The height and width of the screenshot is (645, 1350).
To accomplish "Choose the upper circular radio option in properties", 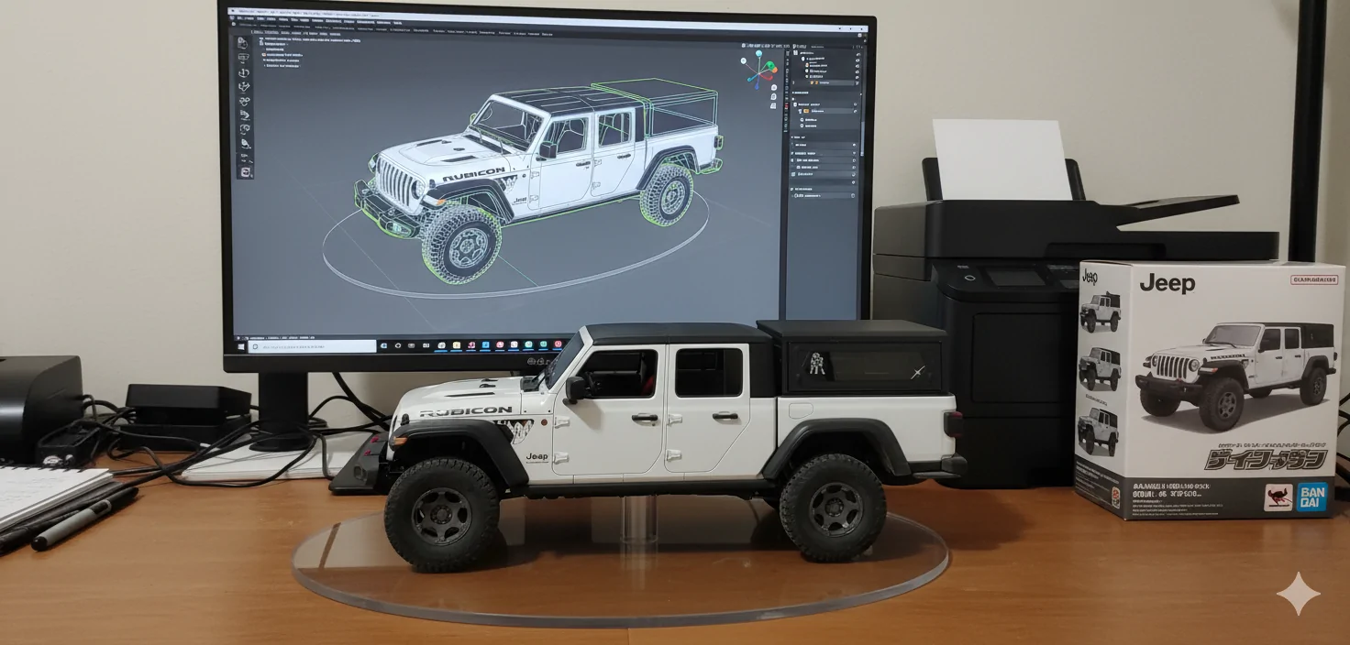I will pyautogui.click(x=802, y=119).
